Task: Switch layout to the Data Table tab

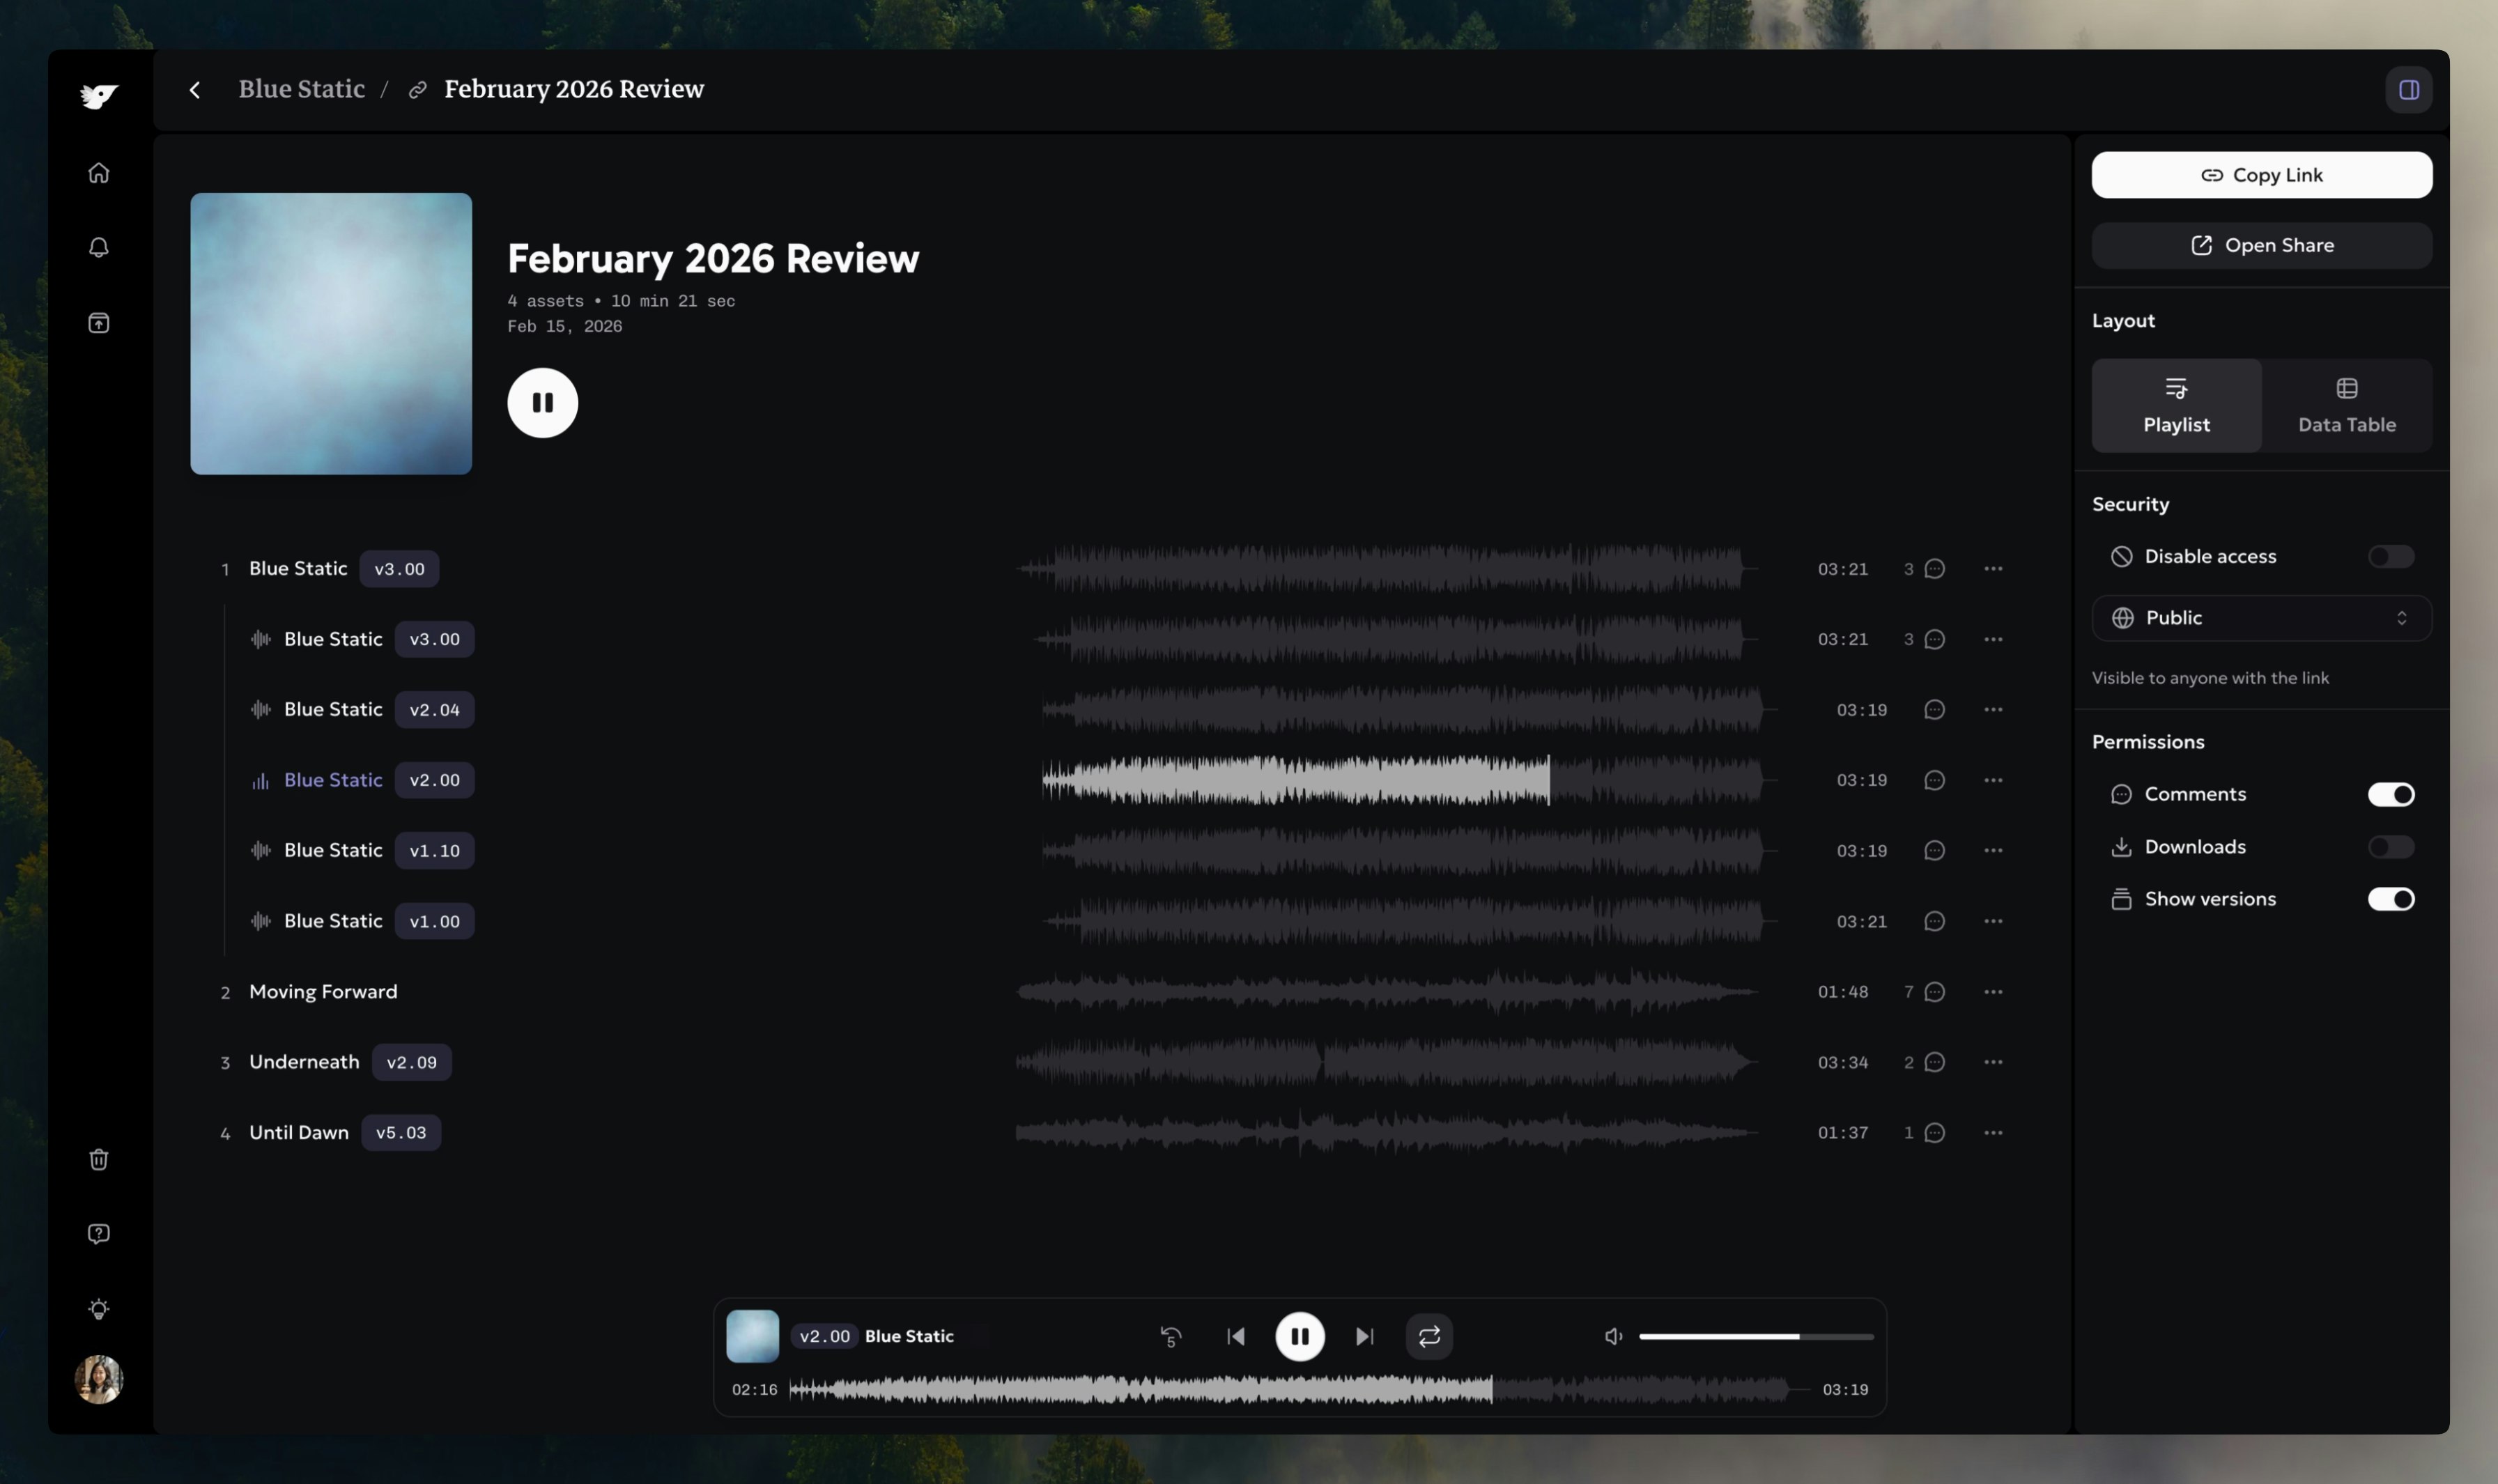Action: click(2346, 406)
